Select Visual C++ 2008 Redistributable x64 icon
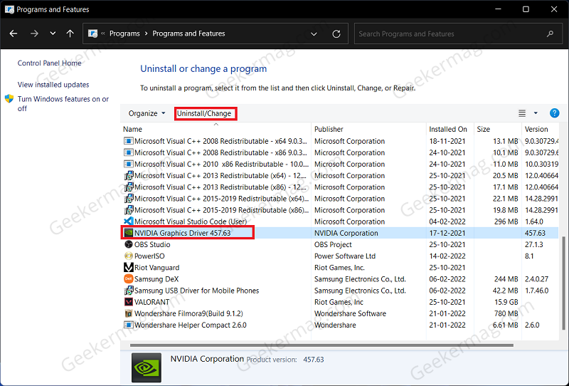Screen dimensions: 569x386 [x=129, y=141]
